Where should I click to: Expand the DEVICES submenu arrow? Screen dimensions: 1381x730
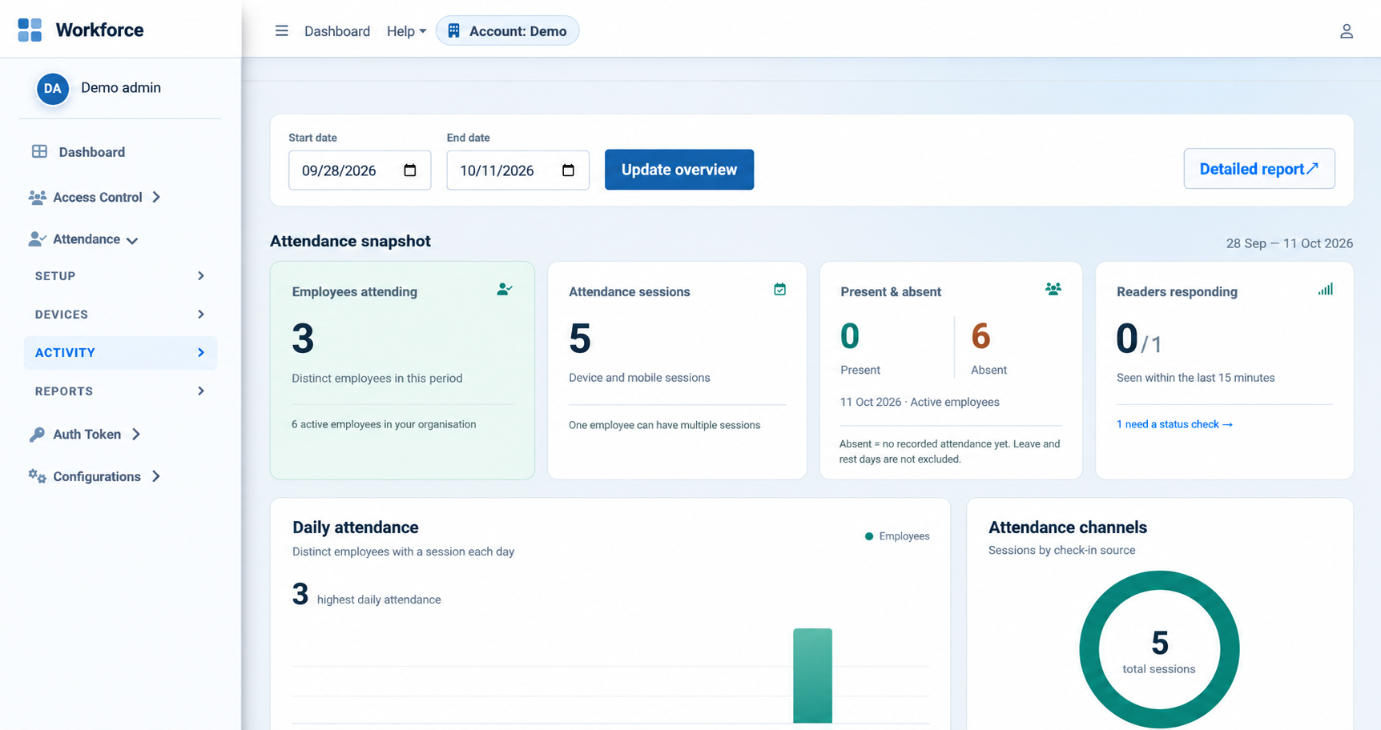click(201, 314)
